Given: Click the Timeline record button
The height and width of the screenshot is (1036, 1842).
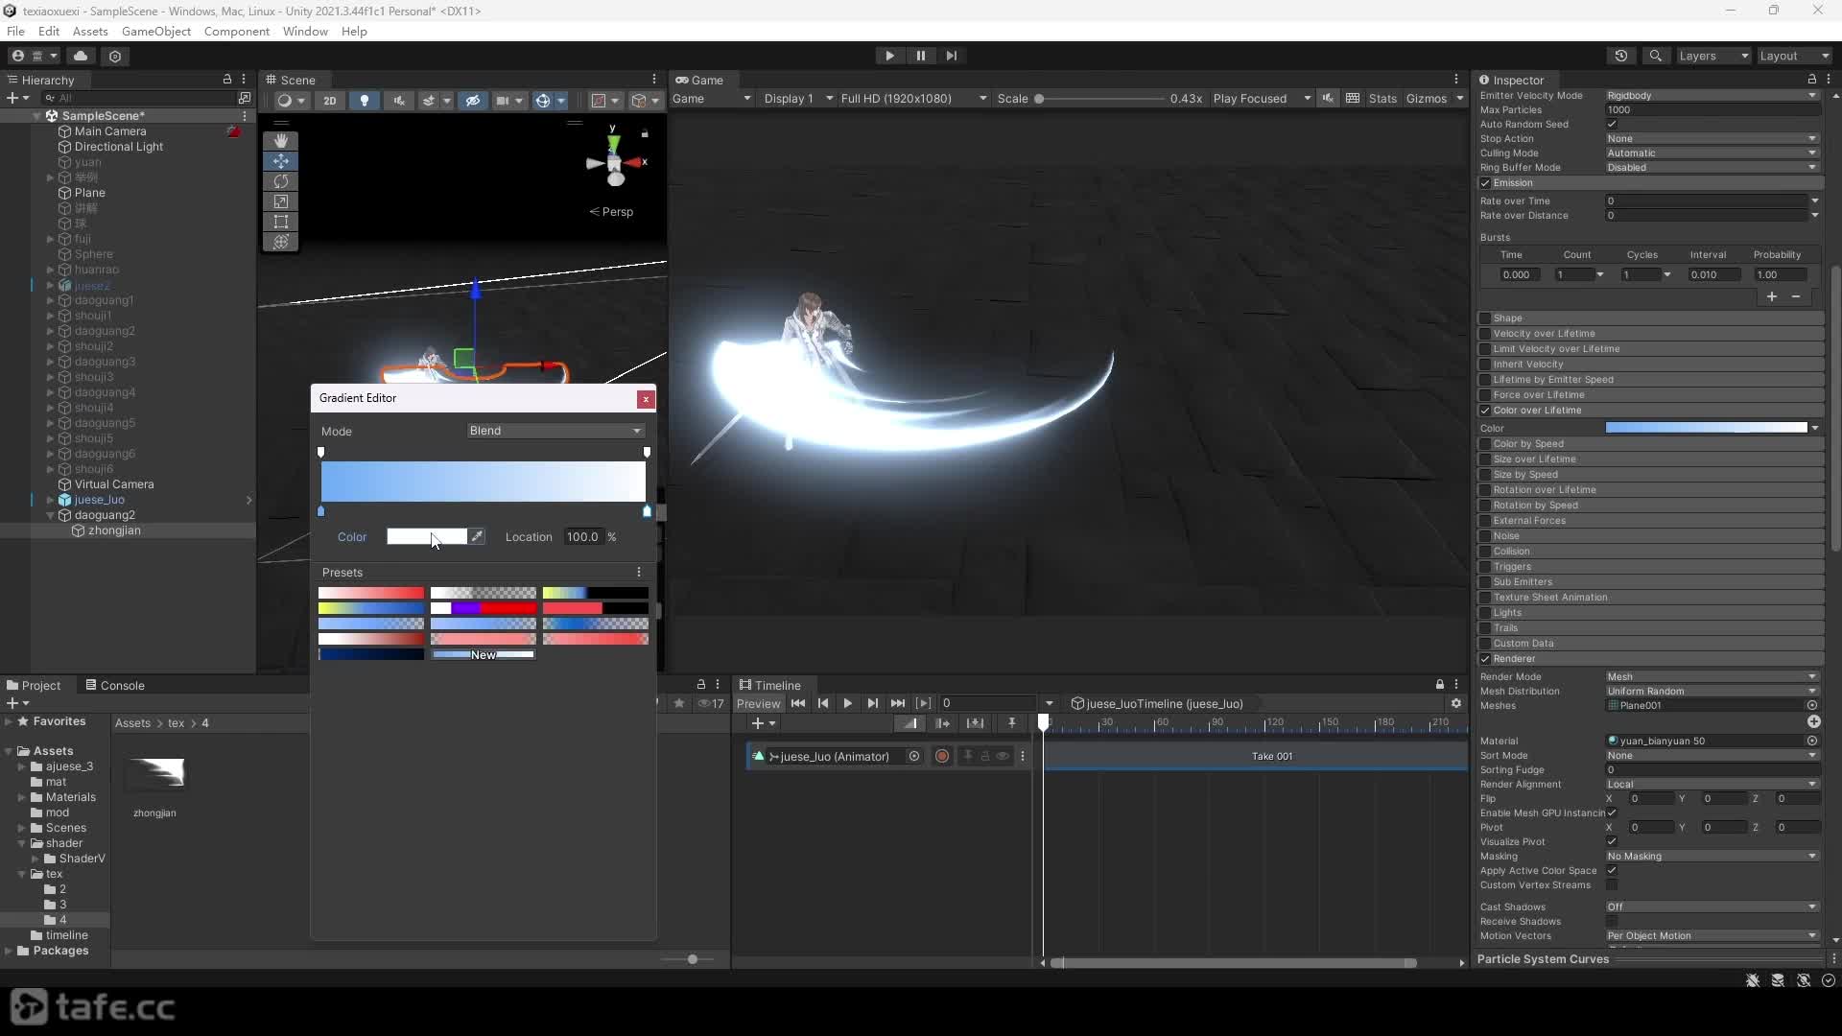Looking at the screenshot, I should 942,756.
